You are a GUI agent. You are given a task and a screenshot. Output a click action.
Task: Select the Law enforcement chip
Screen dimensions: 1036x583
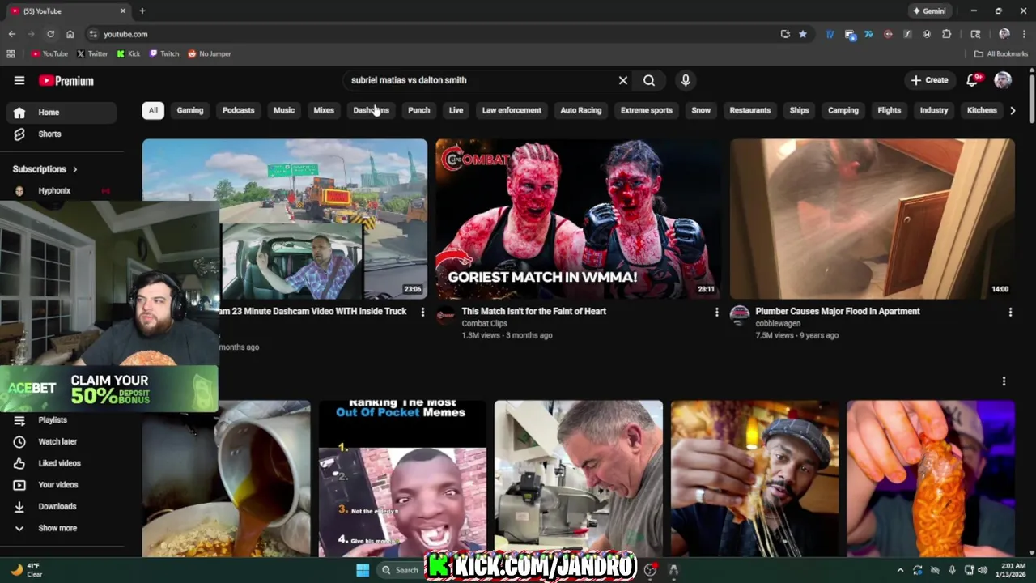pos(512,110)
